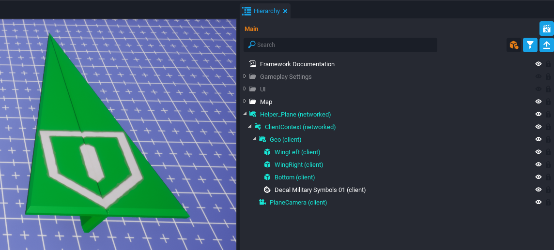Toggle lock on Helper_Plane row
This screenshot has height=250, width=554.
[x=548, y=115]
